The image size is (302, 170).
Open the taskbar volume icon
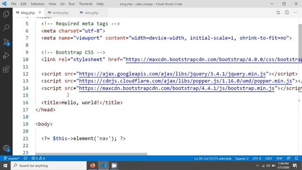(268, 166)
